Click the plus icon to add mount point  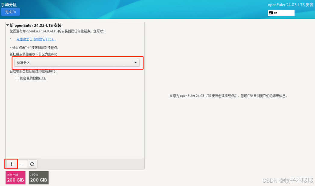tap(11, 164)
